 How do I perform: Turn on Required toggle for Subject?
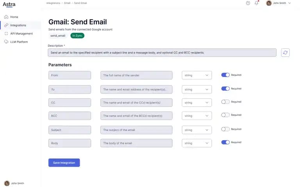(225, 129)
